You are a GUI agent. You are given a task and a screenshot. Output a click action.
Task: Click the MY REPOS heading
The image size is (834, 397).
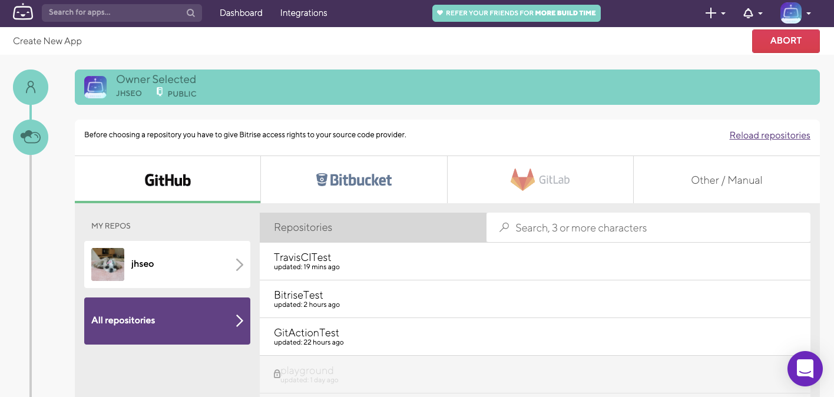pyautogui.click(x=111, y=226)
